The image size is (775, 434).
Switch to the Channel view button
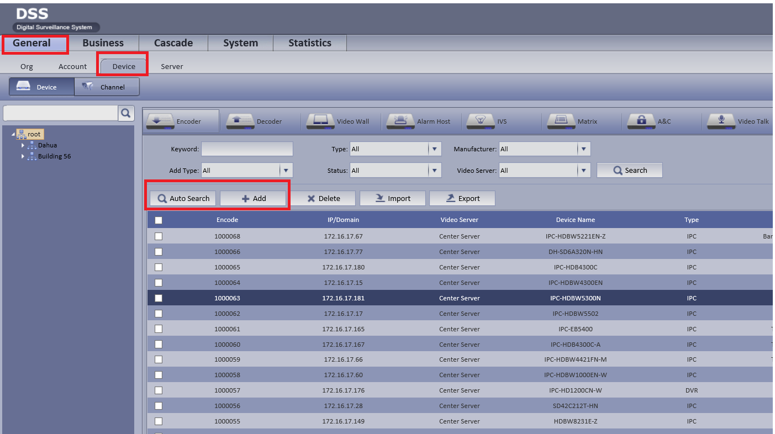tap(107, 87)
